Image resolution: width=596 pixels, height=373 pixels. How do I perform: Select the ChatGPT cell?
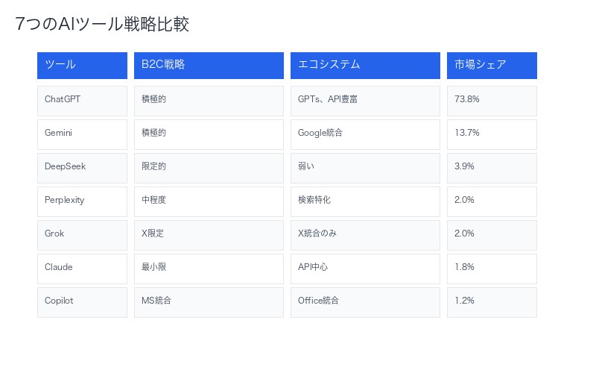point(82,99)
